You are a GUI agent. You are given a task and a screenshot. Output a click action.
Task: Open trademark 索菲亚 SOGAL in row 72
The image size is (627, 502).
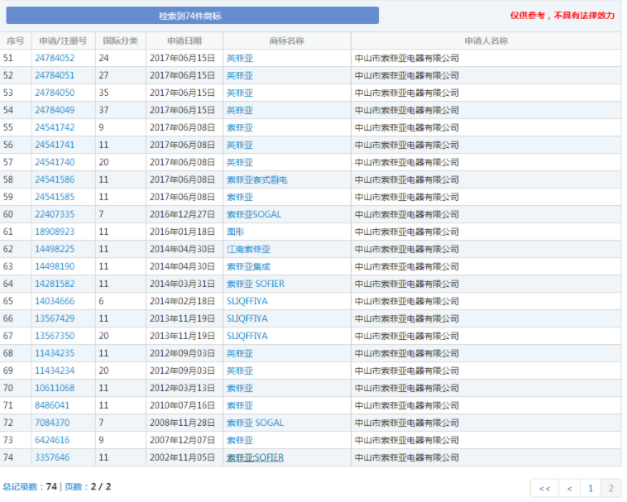(x=255, y=423)
